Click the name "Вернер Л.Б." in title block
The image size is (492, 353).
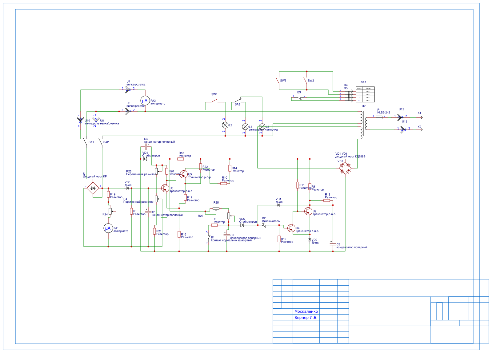point(306,318)
